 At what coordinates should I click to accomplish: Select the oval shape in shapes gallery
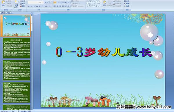[x=99, y=1]
